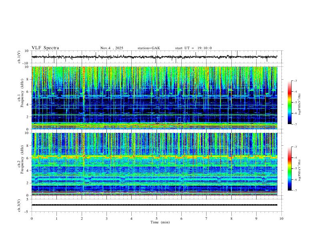Select the date text "Nov.4 , 2025"
Viewport: 317px width, 245px height.
112,48
